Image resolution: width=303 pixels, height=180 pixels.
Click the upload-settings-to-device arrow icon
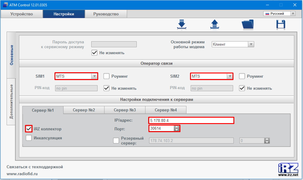point(214,24)
